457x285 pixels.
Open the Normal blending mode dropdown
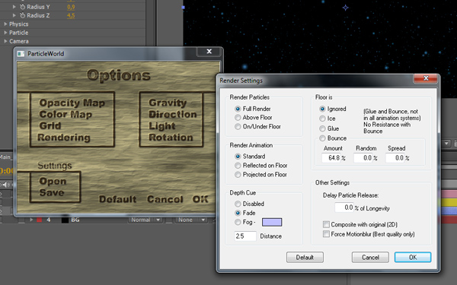145,220
